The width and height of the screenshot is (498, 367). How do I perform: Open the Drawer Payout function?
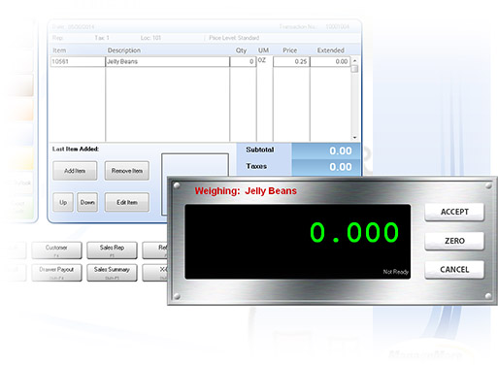(x=56, y=273)
